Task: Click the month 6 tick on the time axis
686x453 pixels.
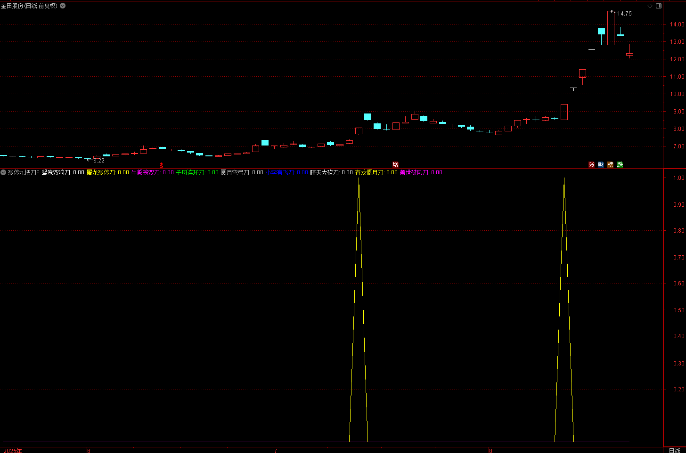Action: pyautogui.click(x=89, y=451)
